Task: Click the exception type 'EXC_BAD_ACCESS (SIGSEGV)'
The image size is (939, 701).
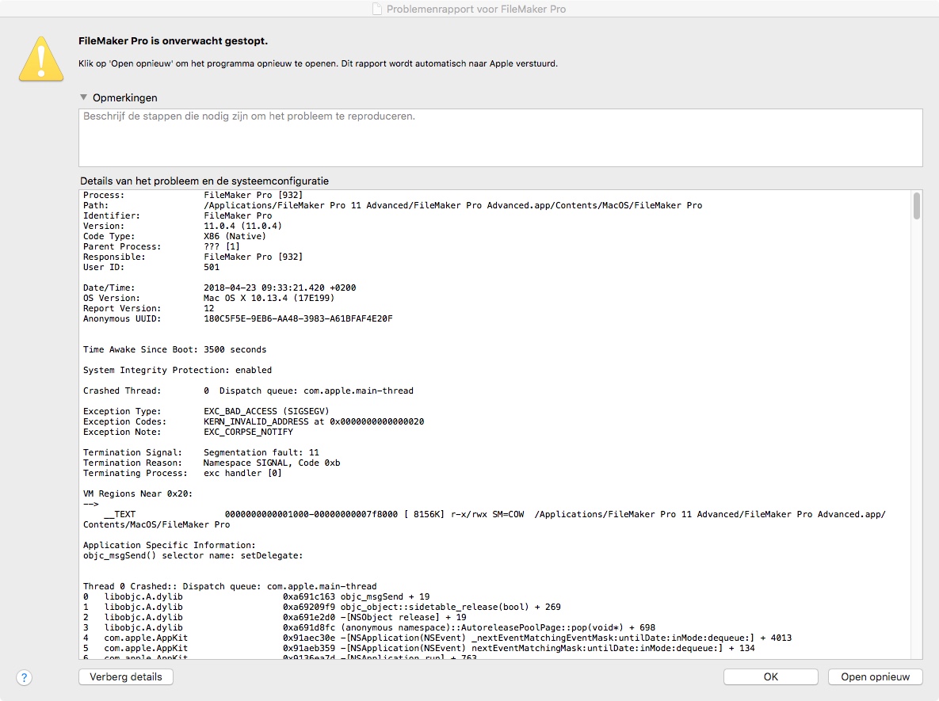Action: tap(266, 411)
